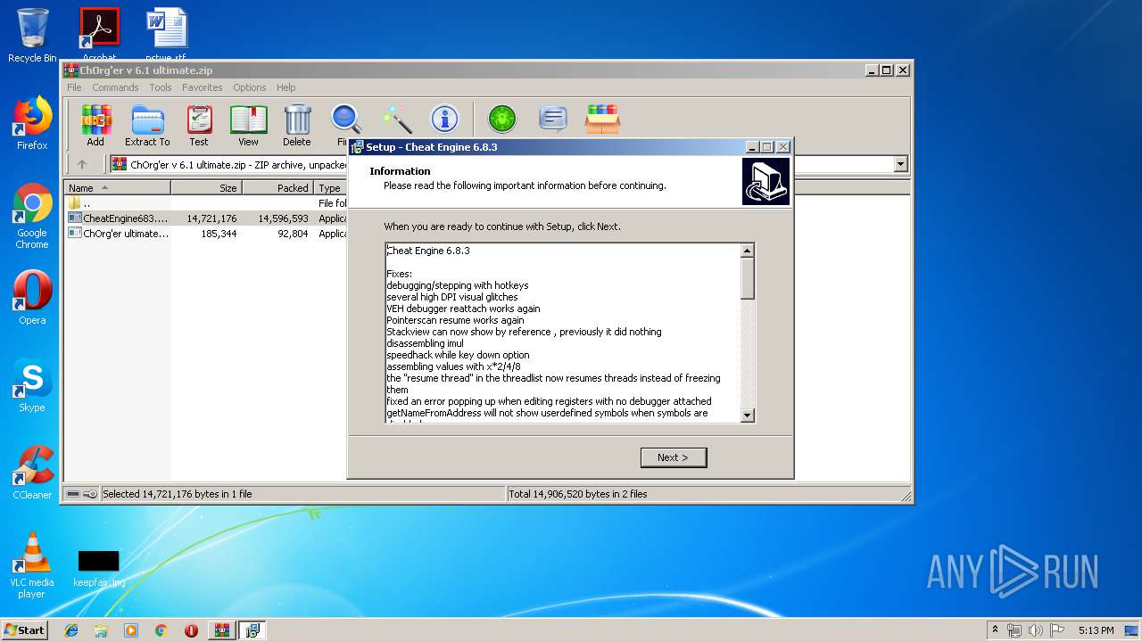Click 'Selected 14,721,176 bytes' status text

pos(178,494)
